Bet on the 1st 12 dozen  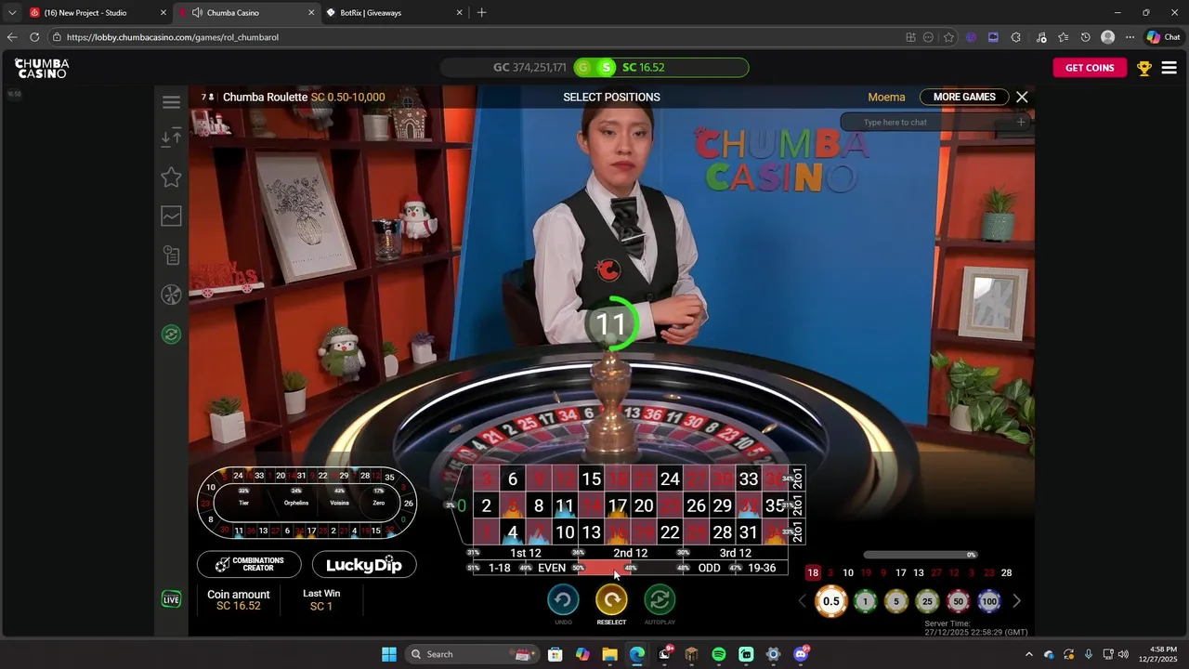(x=526, y=553)
